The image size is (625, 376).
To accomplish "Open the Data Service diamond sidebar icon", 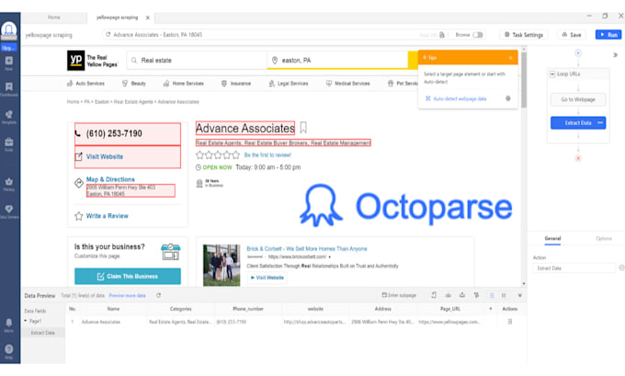I will tap(9, 211).
